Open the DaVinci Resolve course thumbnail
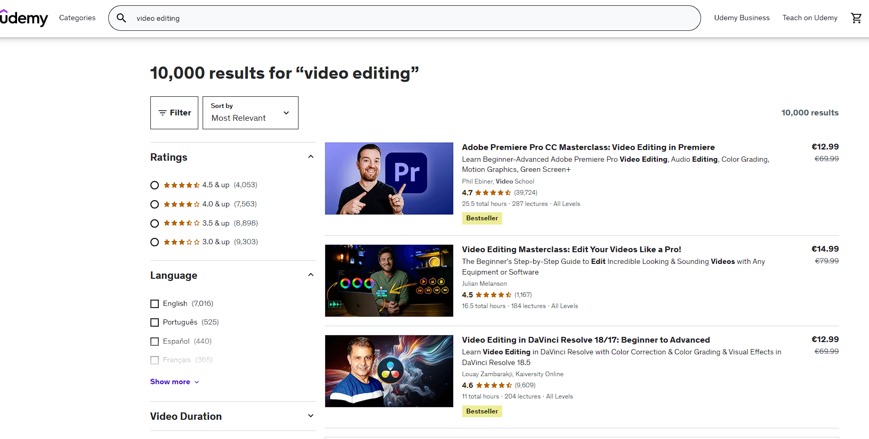This screenshot has height=439, width=869. 389,371
